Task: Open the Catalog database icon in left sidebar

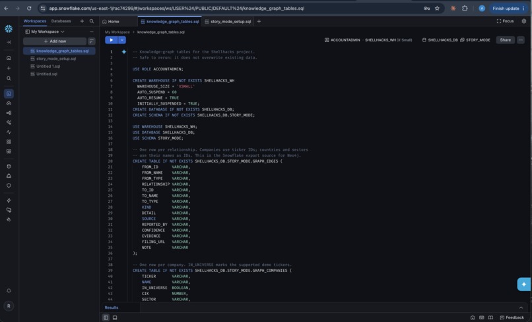Action: pos(9,166)
